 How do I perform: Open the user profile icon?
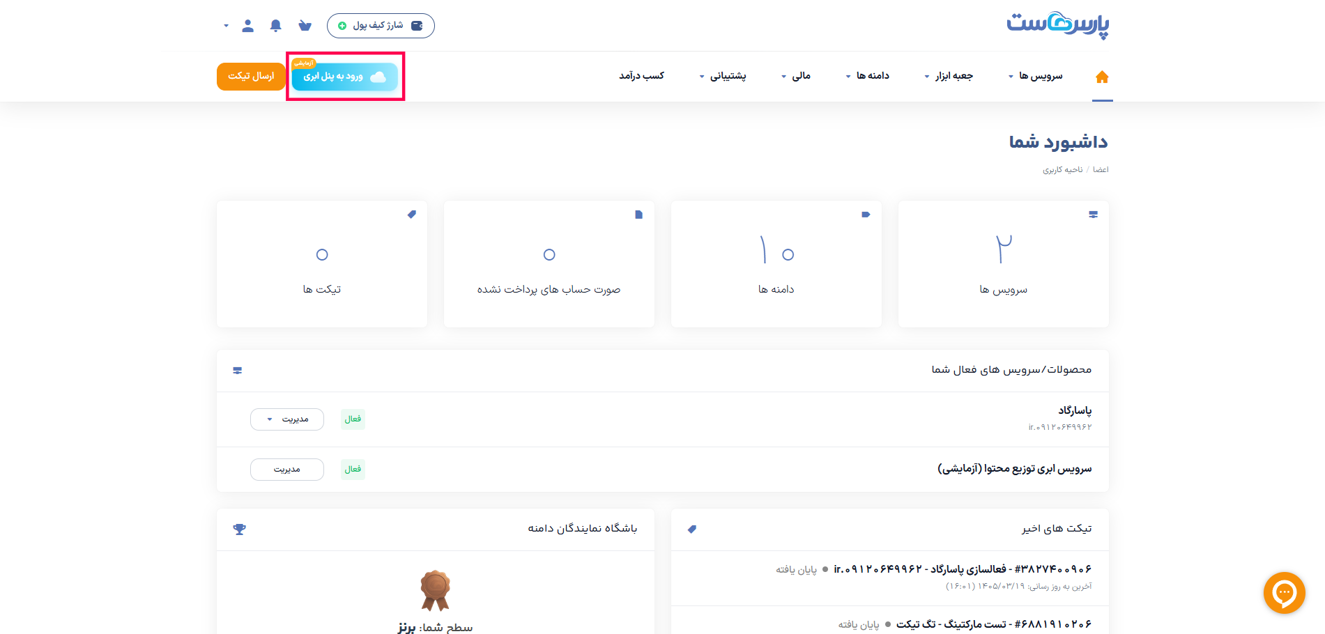(x=247, y=26)
